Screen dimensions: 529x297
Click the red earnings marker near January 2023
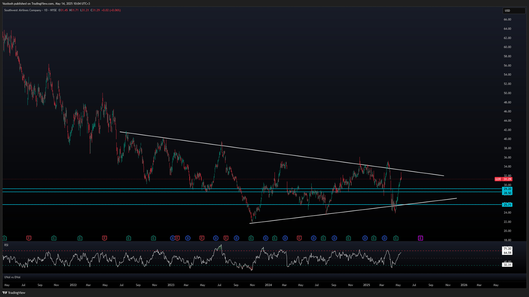tap(177, 238)
